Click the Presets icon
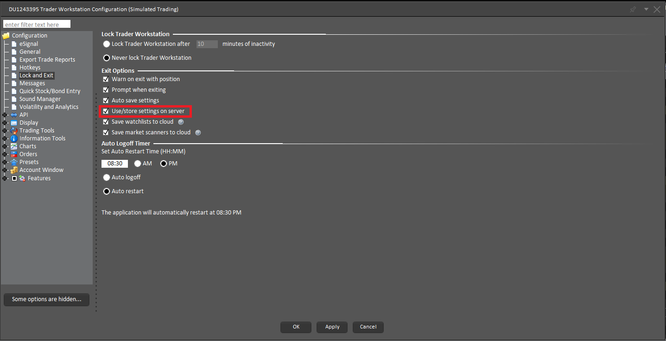666x341 pixels. coord(14,162)
